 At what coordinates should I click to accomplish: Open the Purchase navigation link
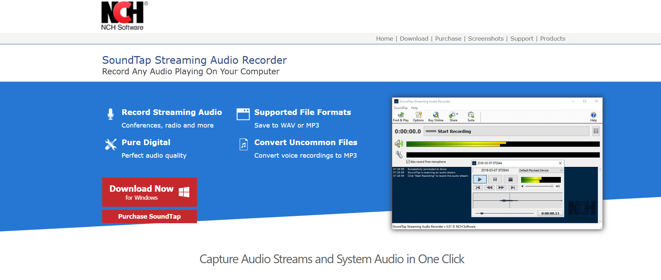[448, 39]
